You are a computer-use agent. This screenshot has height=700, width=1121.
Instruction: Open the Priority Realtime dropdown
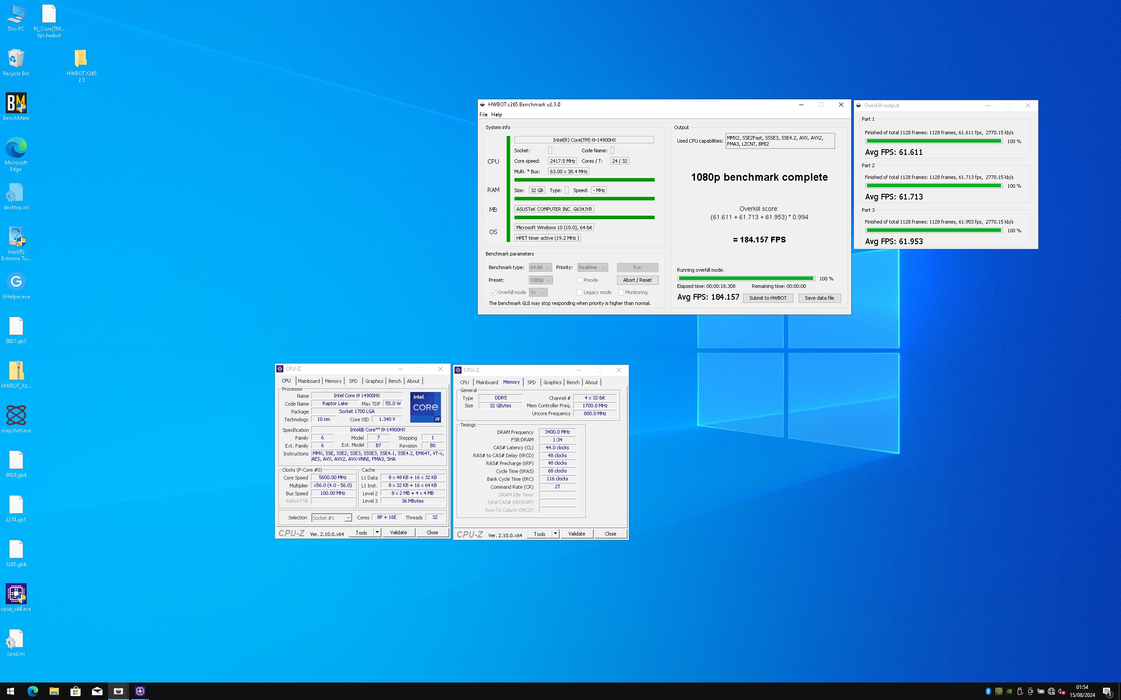point(592,267)
